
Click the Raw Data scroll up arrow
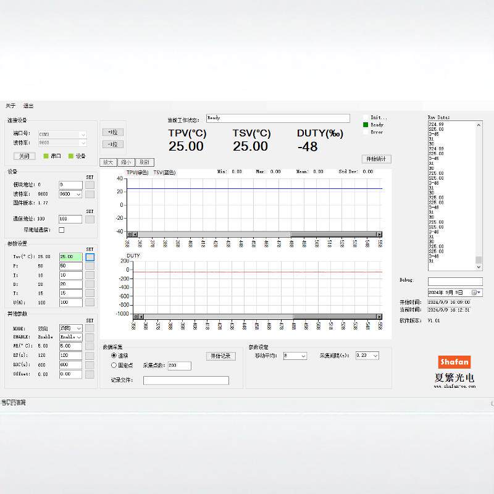[479, 125]
